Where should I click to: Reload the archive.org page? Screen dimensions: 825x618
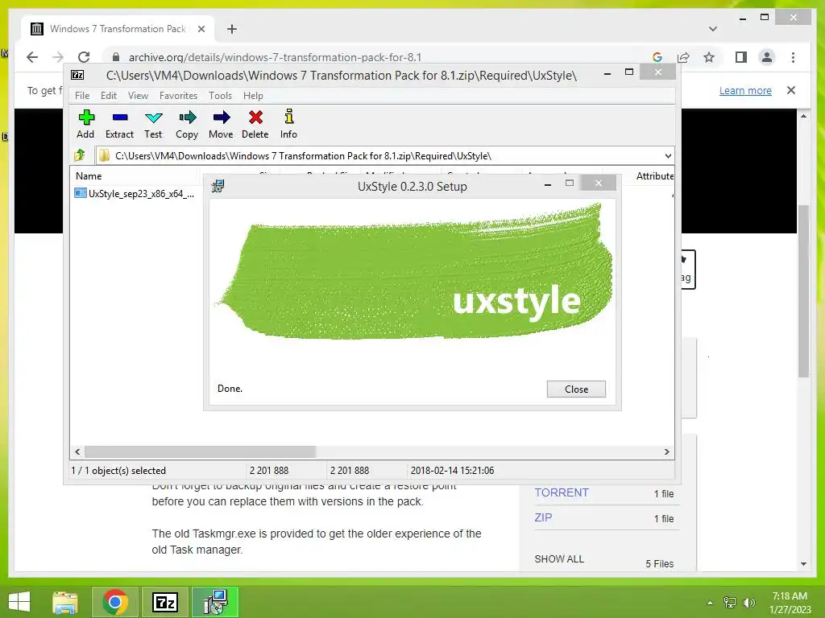(x=84, y=57)
